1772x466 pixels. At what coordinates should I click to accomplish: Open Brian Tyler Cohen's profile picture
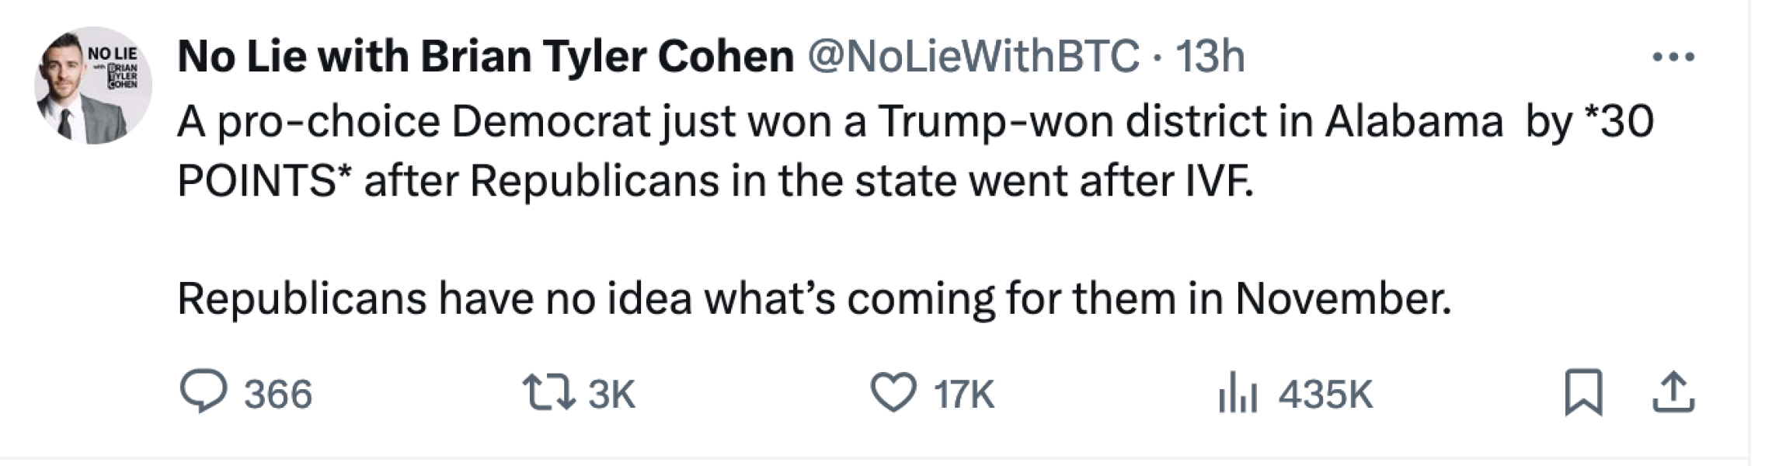click(92, 88)
